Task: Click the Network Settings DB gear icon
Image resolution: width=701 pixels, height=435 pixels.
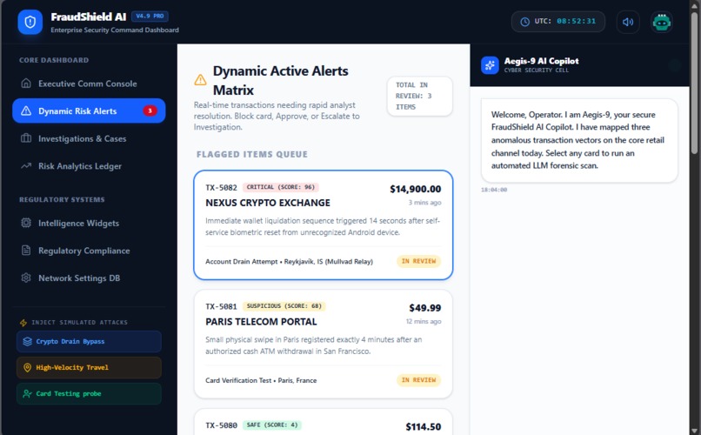Action: click(26, 278)
